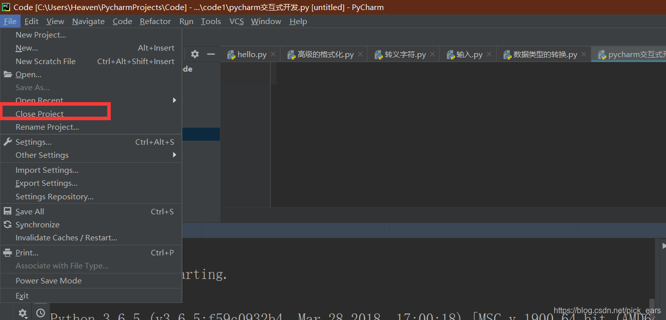The width and height of the screenshot is (666, 320).
Task: Close the hello.py tab
Action: (x=273, y=55)
